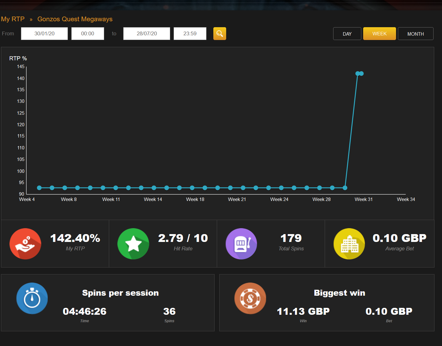Click the 04:46:26 session time value
This screenshot has height=346, width=442.
point(84,311)
